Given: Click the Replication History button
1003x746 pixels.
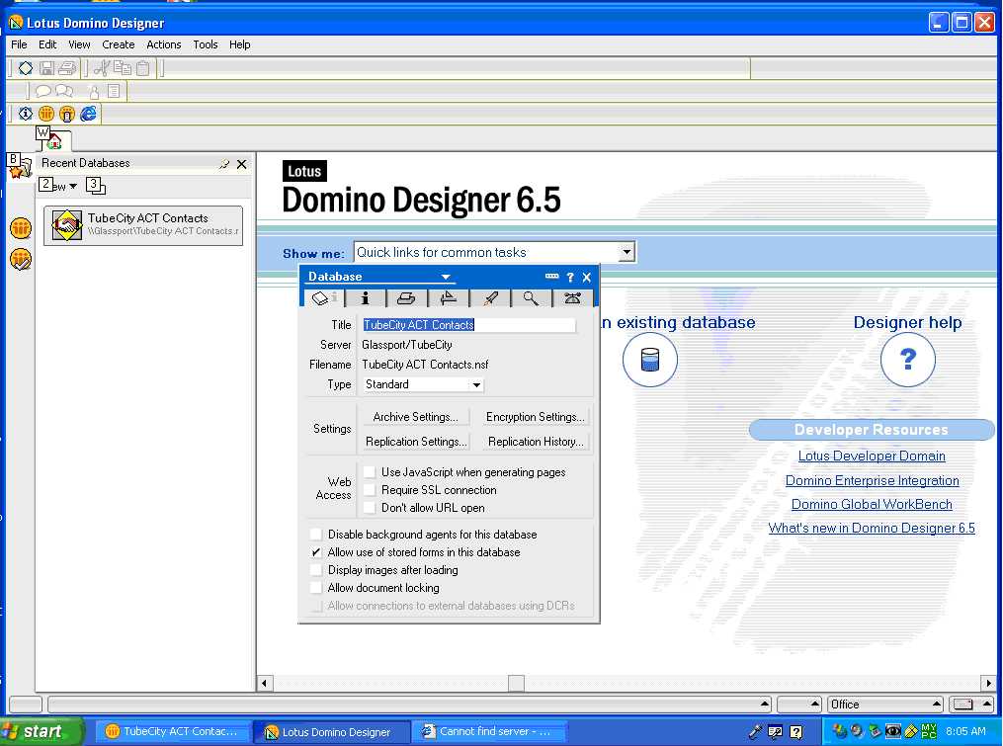Looking at the screenshot, I should (x=536, y=442).
